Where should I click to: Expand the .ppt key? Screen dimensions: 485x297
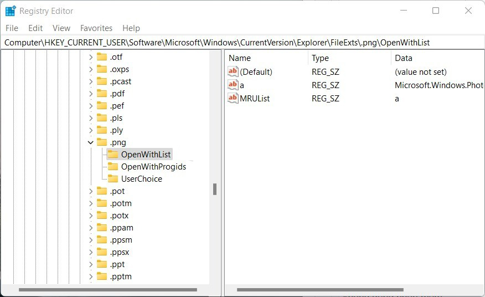[x=91, y=264]
